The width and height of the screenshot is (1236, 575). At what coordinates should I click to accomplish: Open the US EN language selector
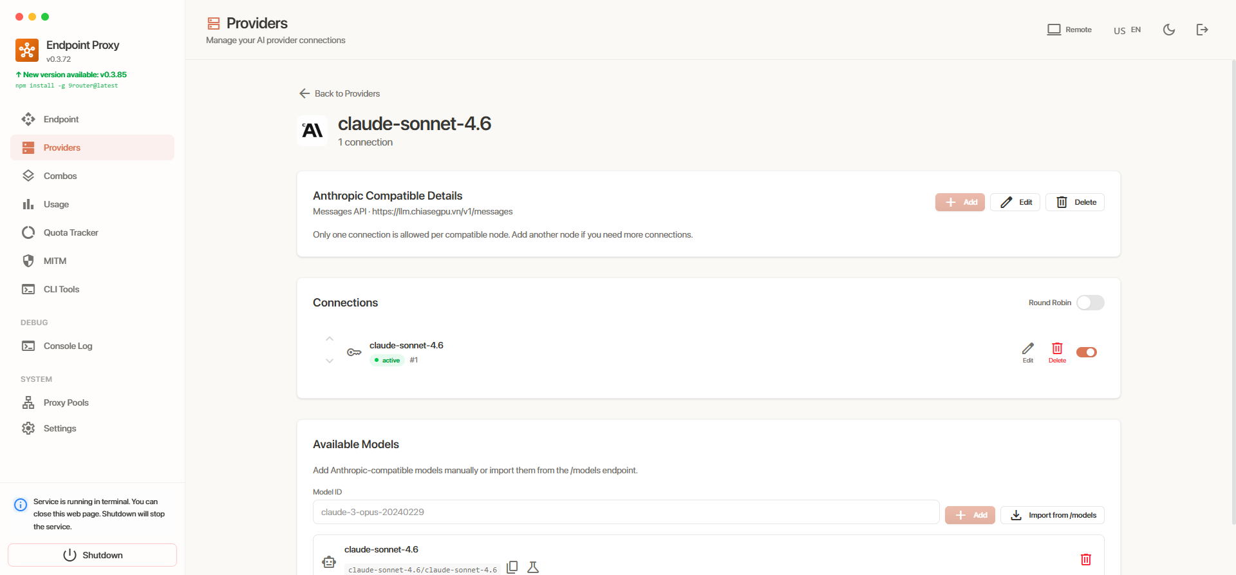(x=1127, y=30)
